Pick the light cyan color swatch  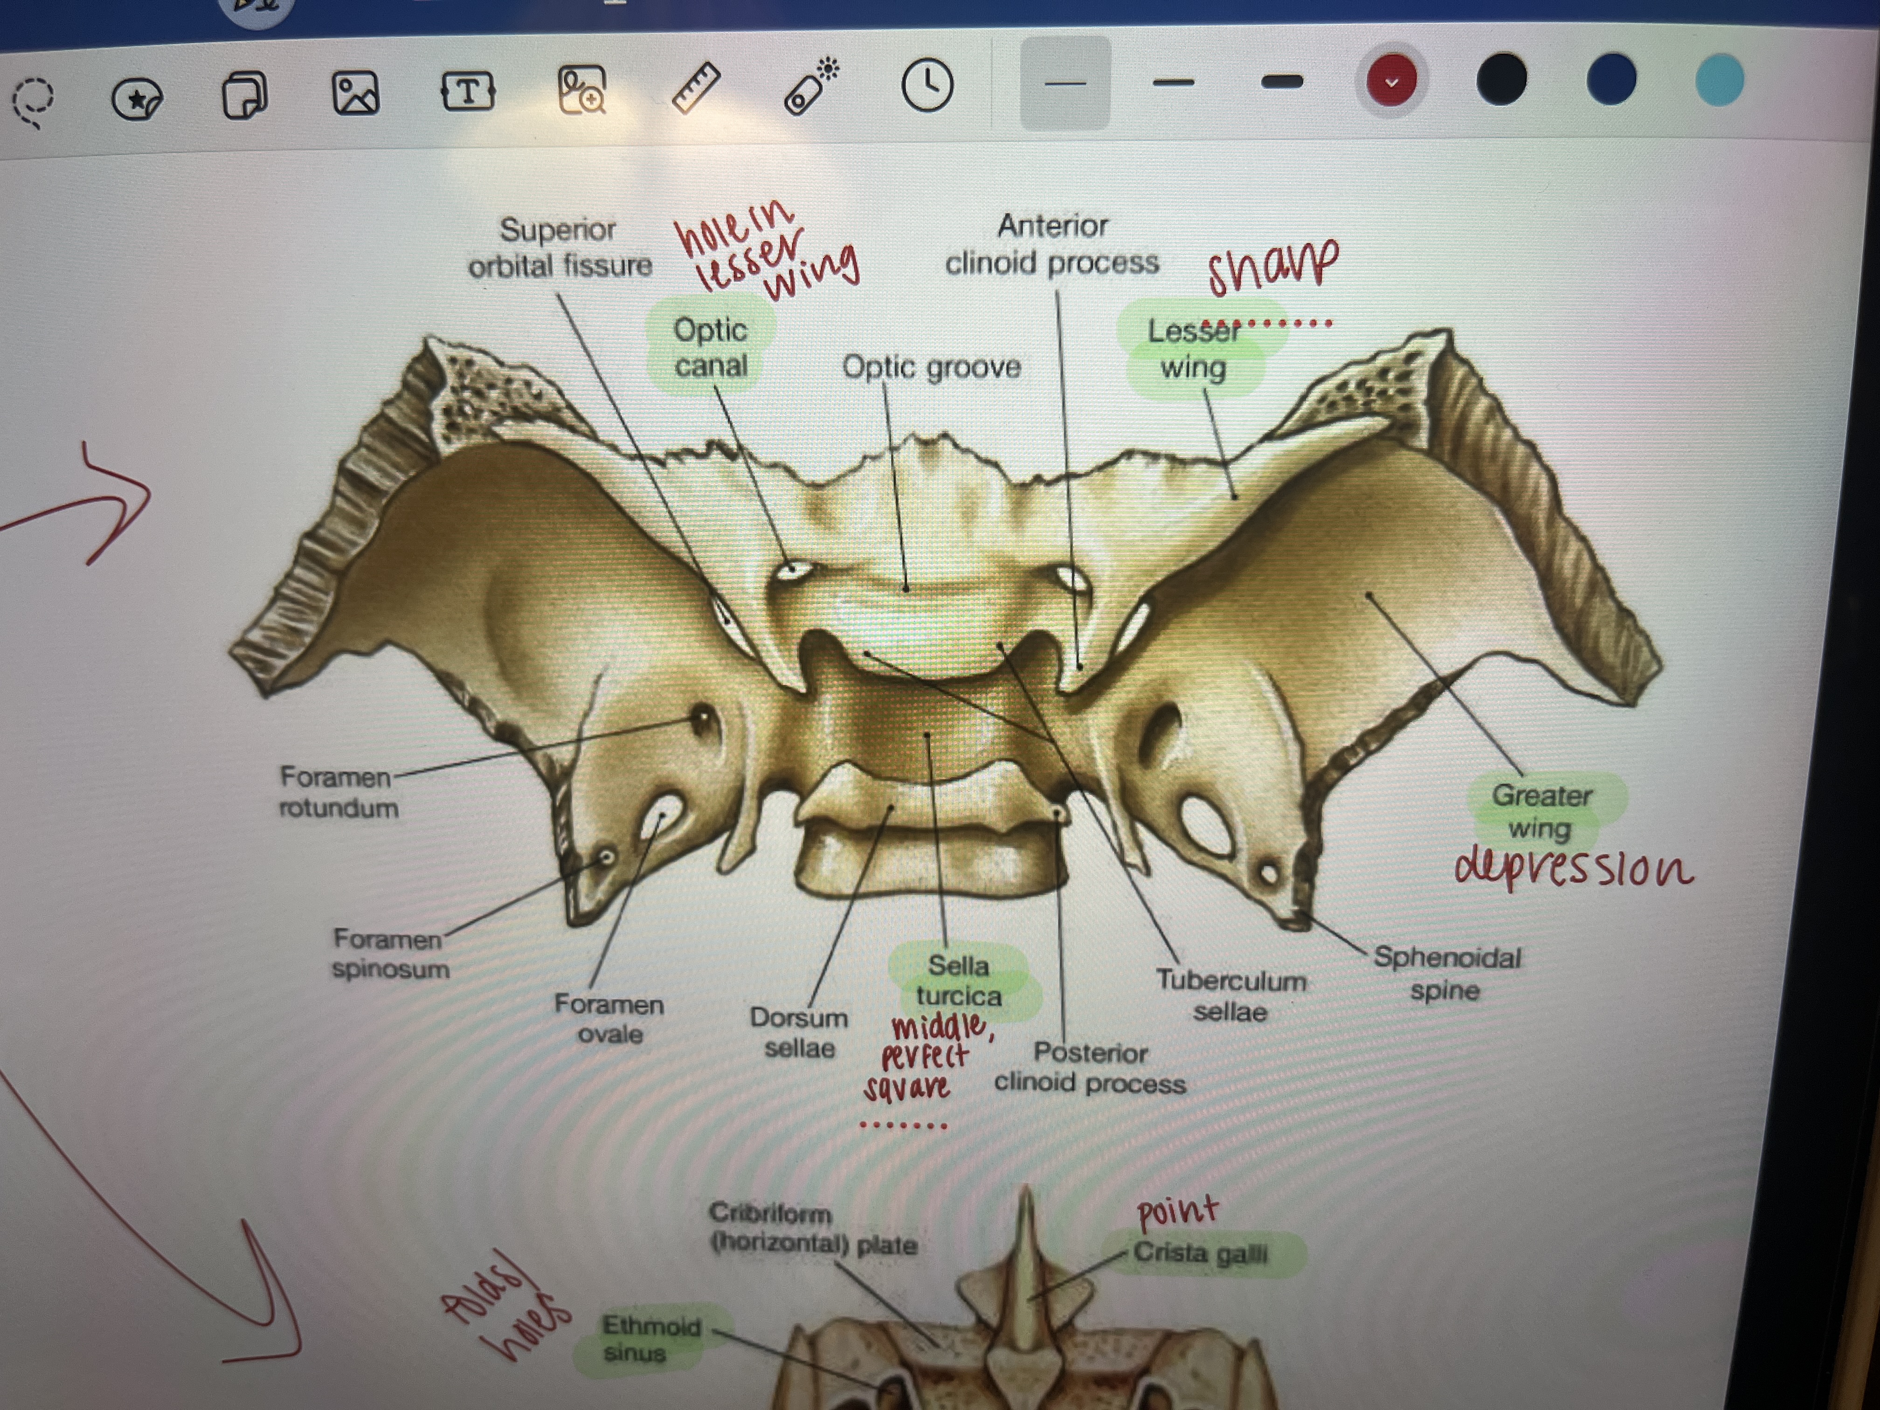1719,79
